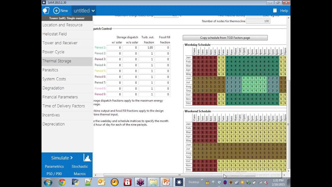Open Parametrics simulation

(54, 166)
